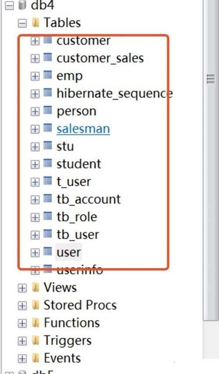Collapse the db4 database node
Screen dimensions: 219x374
[9, 6]
